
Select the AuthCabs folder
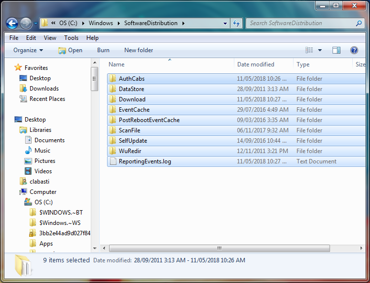pos(236,79)
